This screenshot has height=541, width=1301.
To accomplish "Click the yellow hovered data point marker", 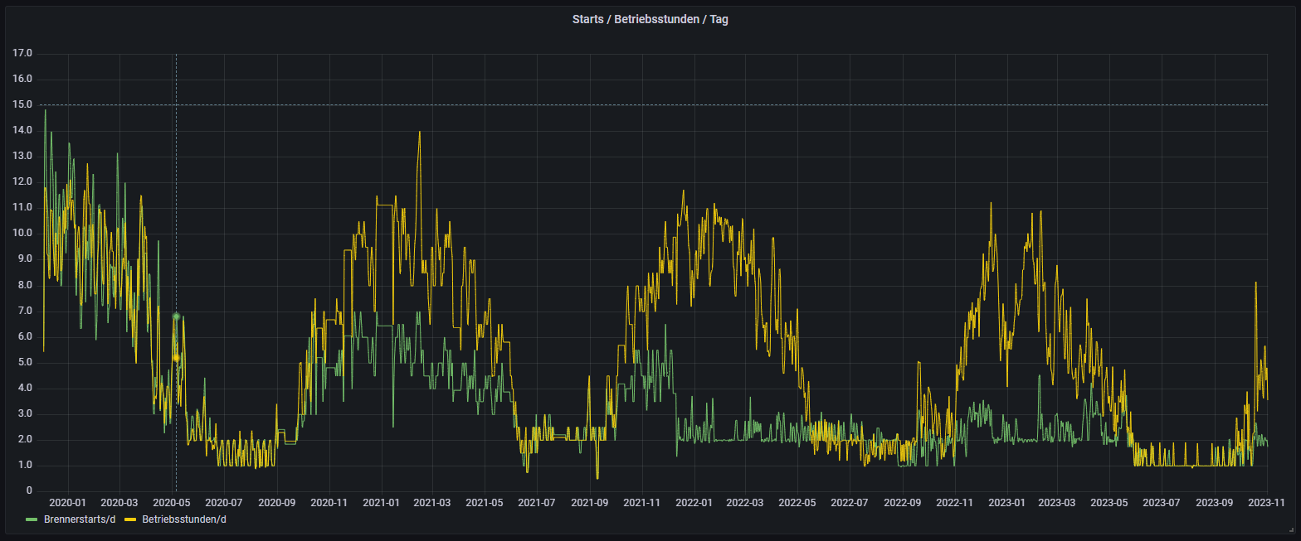I will click(x=176, y=358).
